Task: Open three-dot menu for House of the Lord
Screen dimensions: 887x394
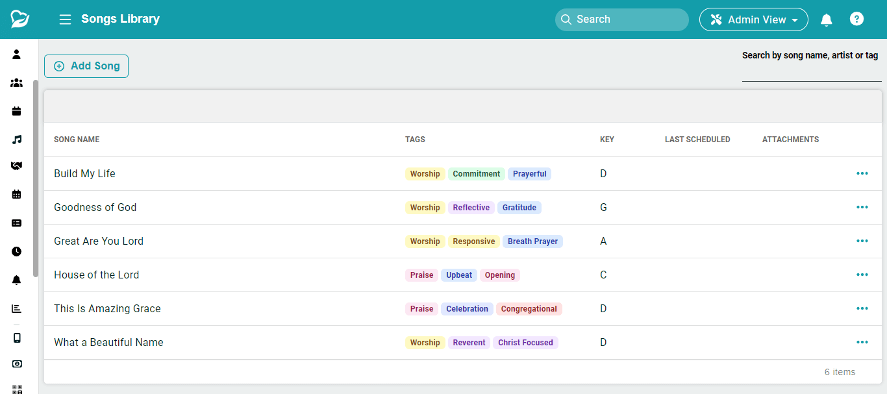Action: [862, 275]
